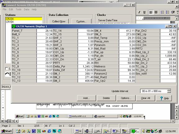This screenshot has width=179, height=134.
Task: Open the volume speaker tray icon
Action: 144,131
